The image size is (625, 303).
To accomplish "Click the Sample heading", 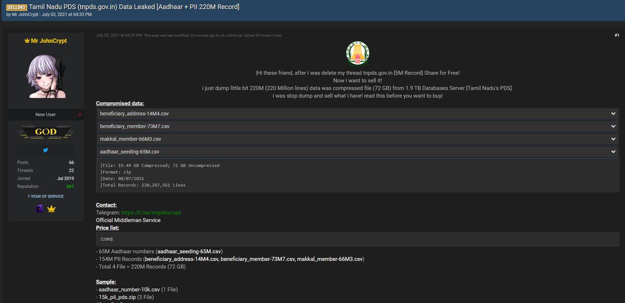I will (106, 281).
